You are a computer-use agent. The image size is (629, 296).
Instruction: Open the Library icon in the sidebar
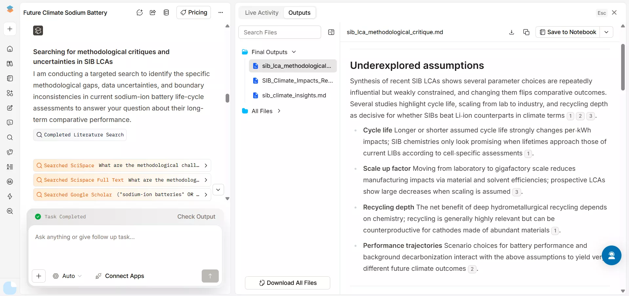pyautogui.click(x=10, y=64)
